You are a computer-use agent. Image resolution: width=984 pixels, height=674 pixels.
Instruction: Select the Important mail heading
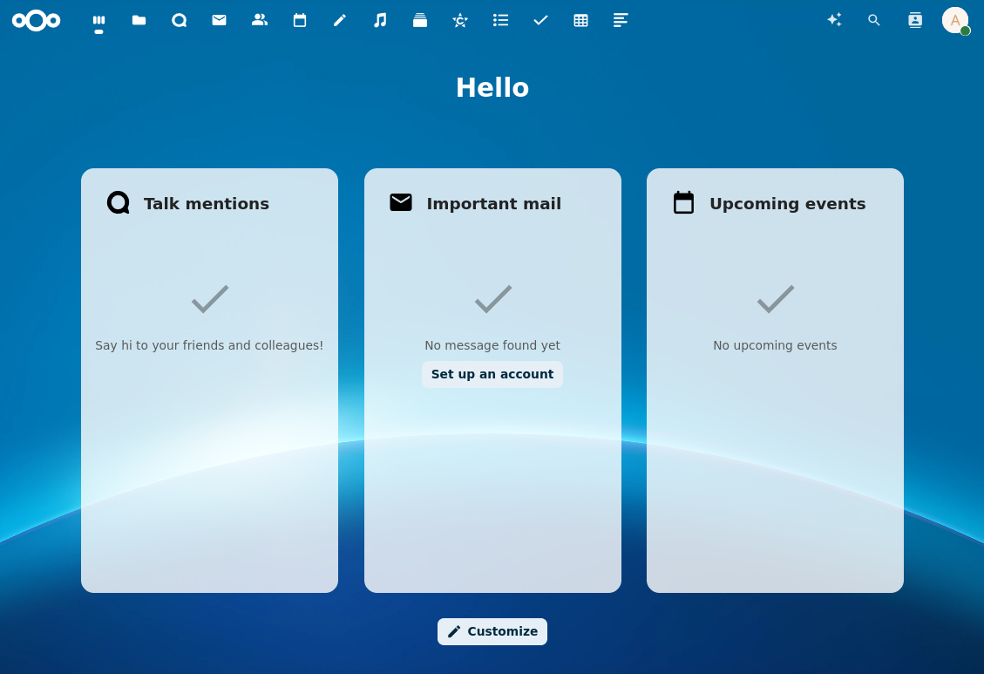coord(494,203)
